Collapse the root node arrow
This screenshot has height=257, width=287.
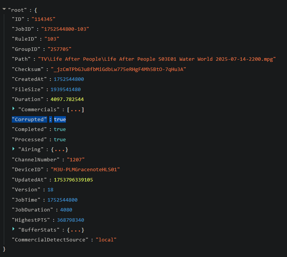pos(4,9)
